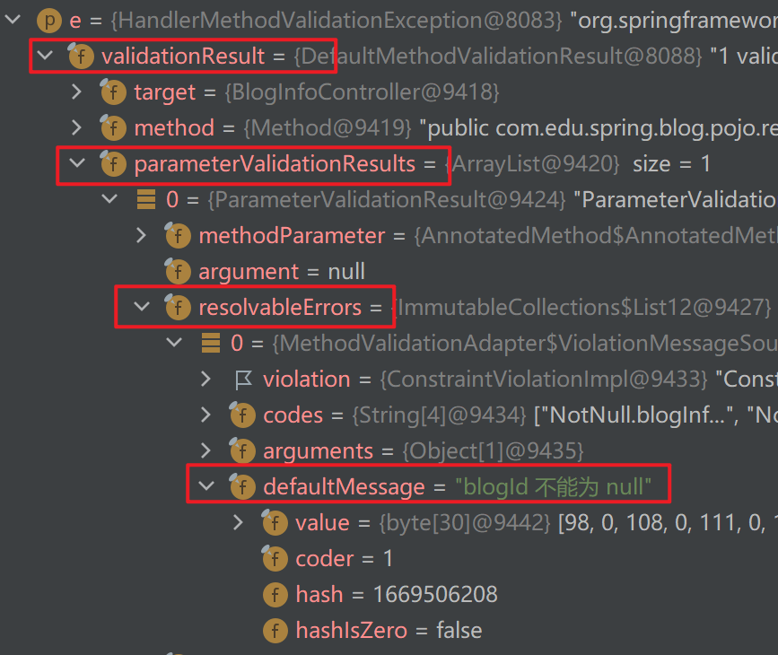The height and width of the screenshot is (655, 778).
Task: Click the field icon of arguments
Action: pos(242,450)
